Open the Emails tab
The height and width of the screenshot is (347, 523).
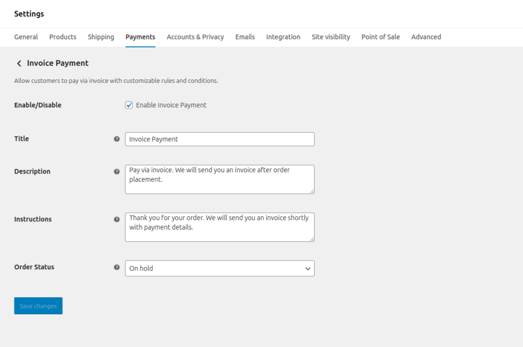245,37
